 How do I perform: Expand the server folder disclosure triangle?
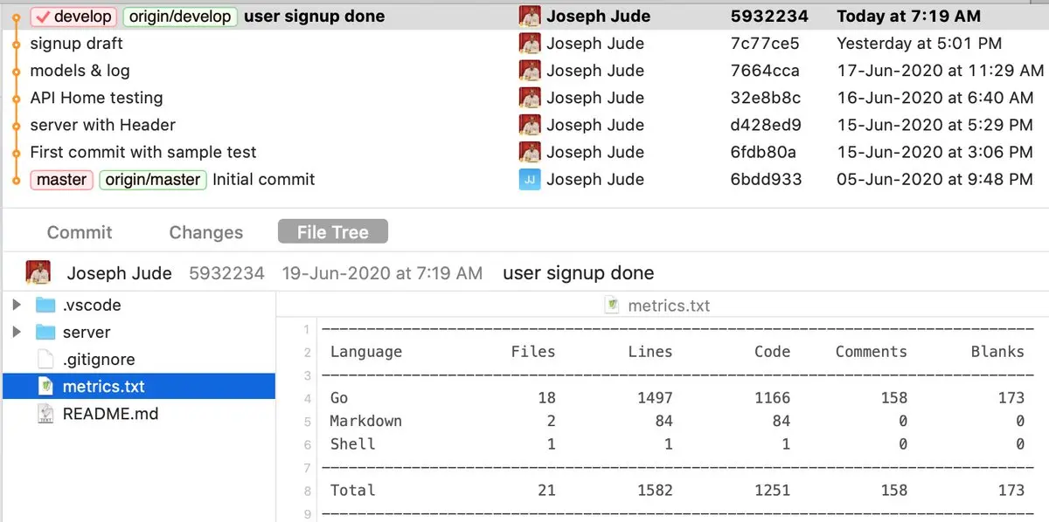17,333
